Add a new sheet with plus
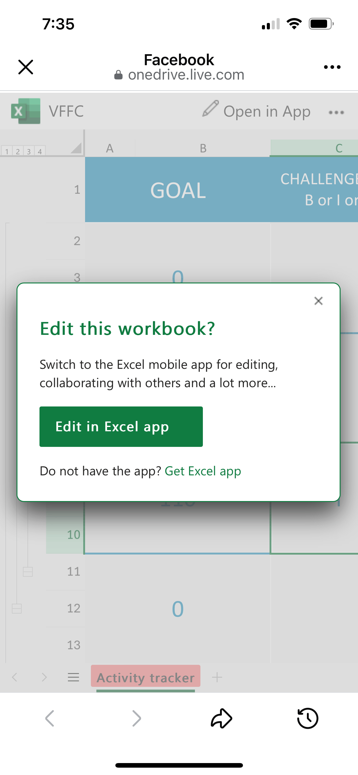The width and height of the screenshot is (358, 775). 217,677
